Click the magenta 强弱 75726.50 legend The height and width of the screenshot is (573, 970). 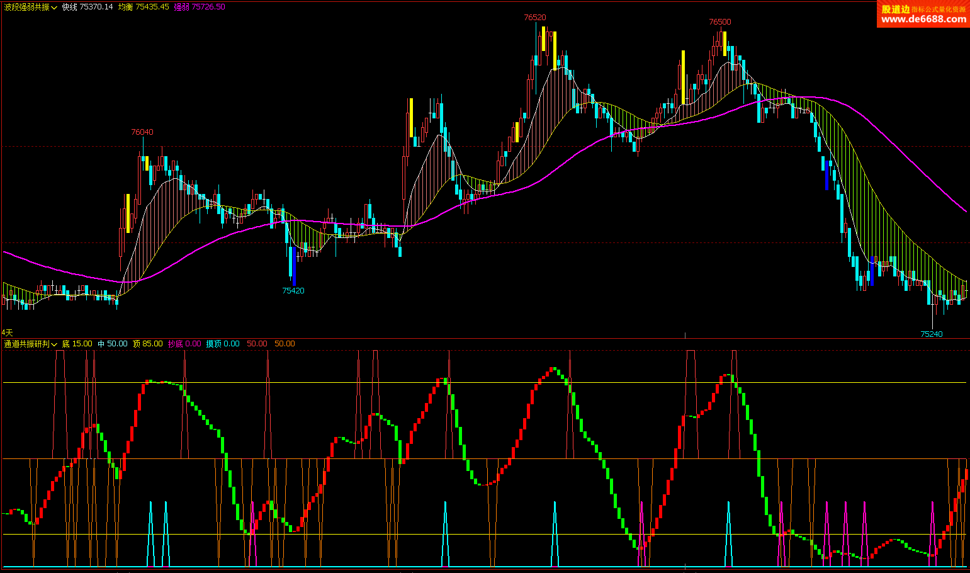(x=200, y=7)
